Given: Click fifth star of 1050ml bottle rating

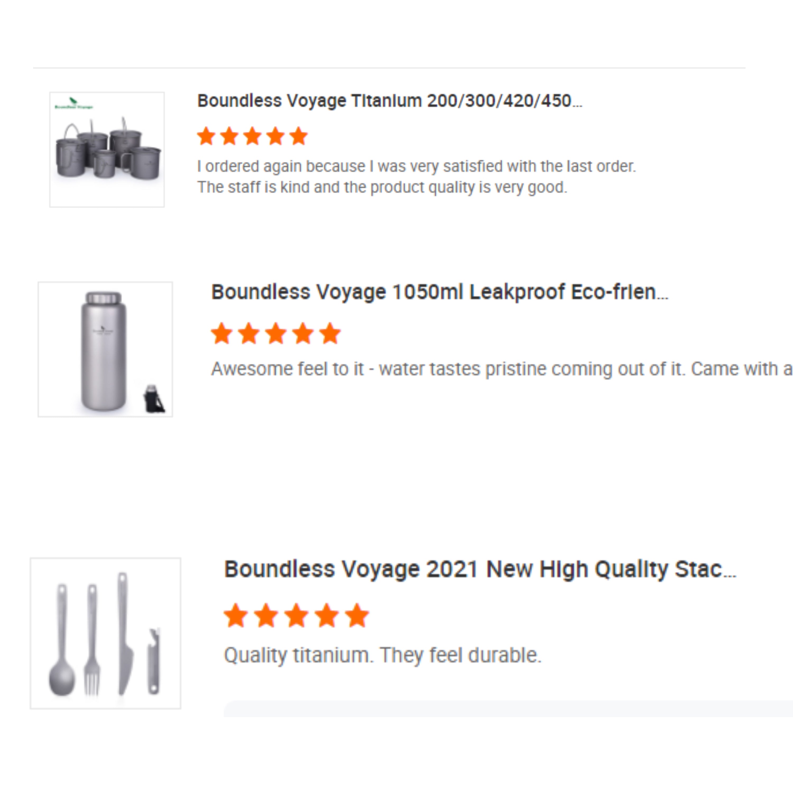Looking at the screenshot, I should (x=330, y=333).
